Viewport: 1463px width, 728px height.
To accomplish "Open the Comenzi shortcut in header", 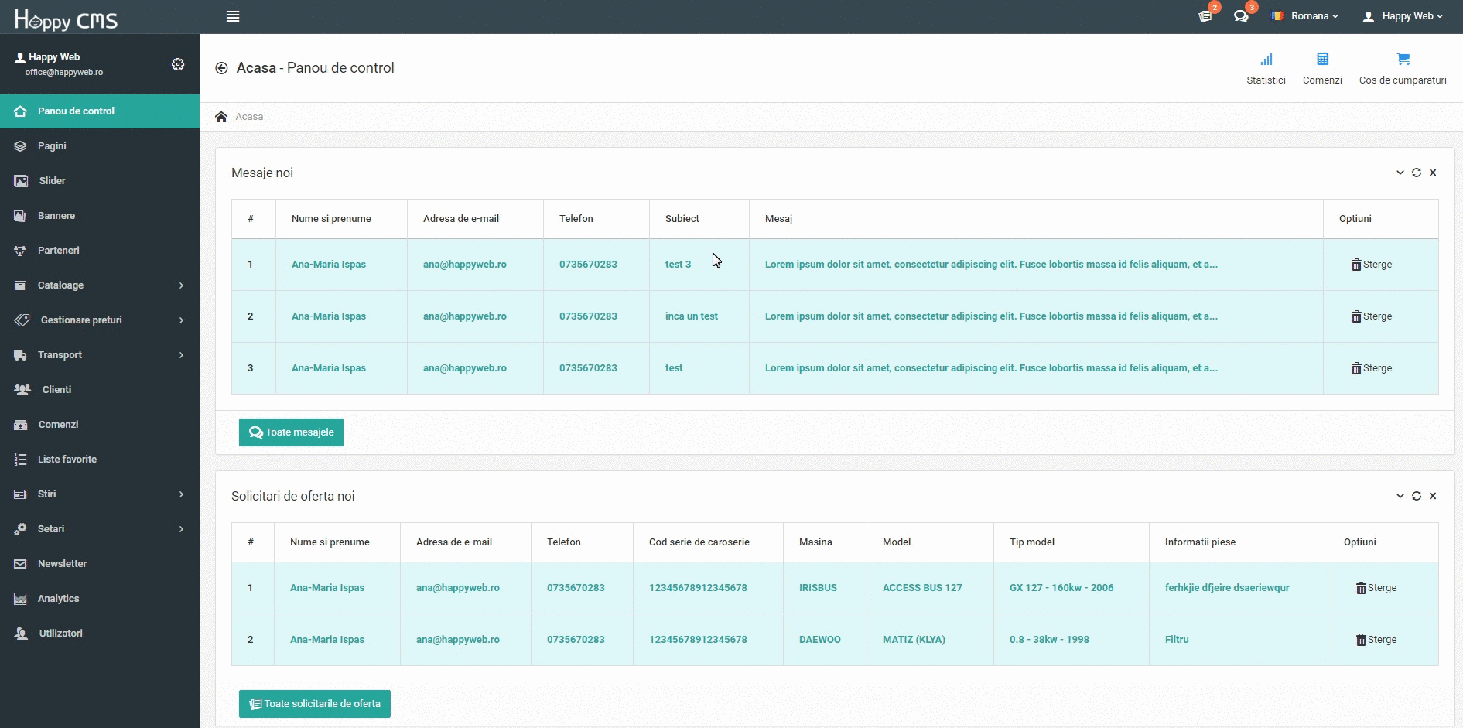I will [1322, 68].
